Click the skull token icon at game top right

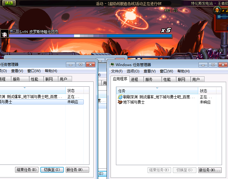tap(217, 10)
